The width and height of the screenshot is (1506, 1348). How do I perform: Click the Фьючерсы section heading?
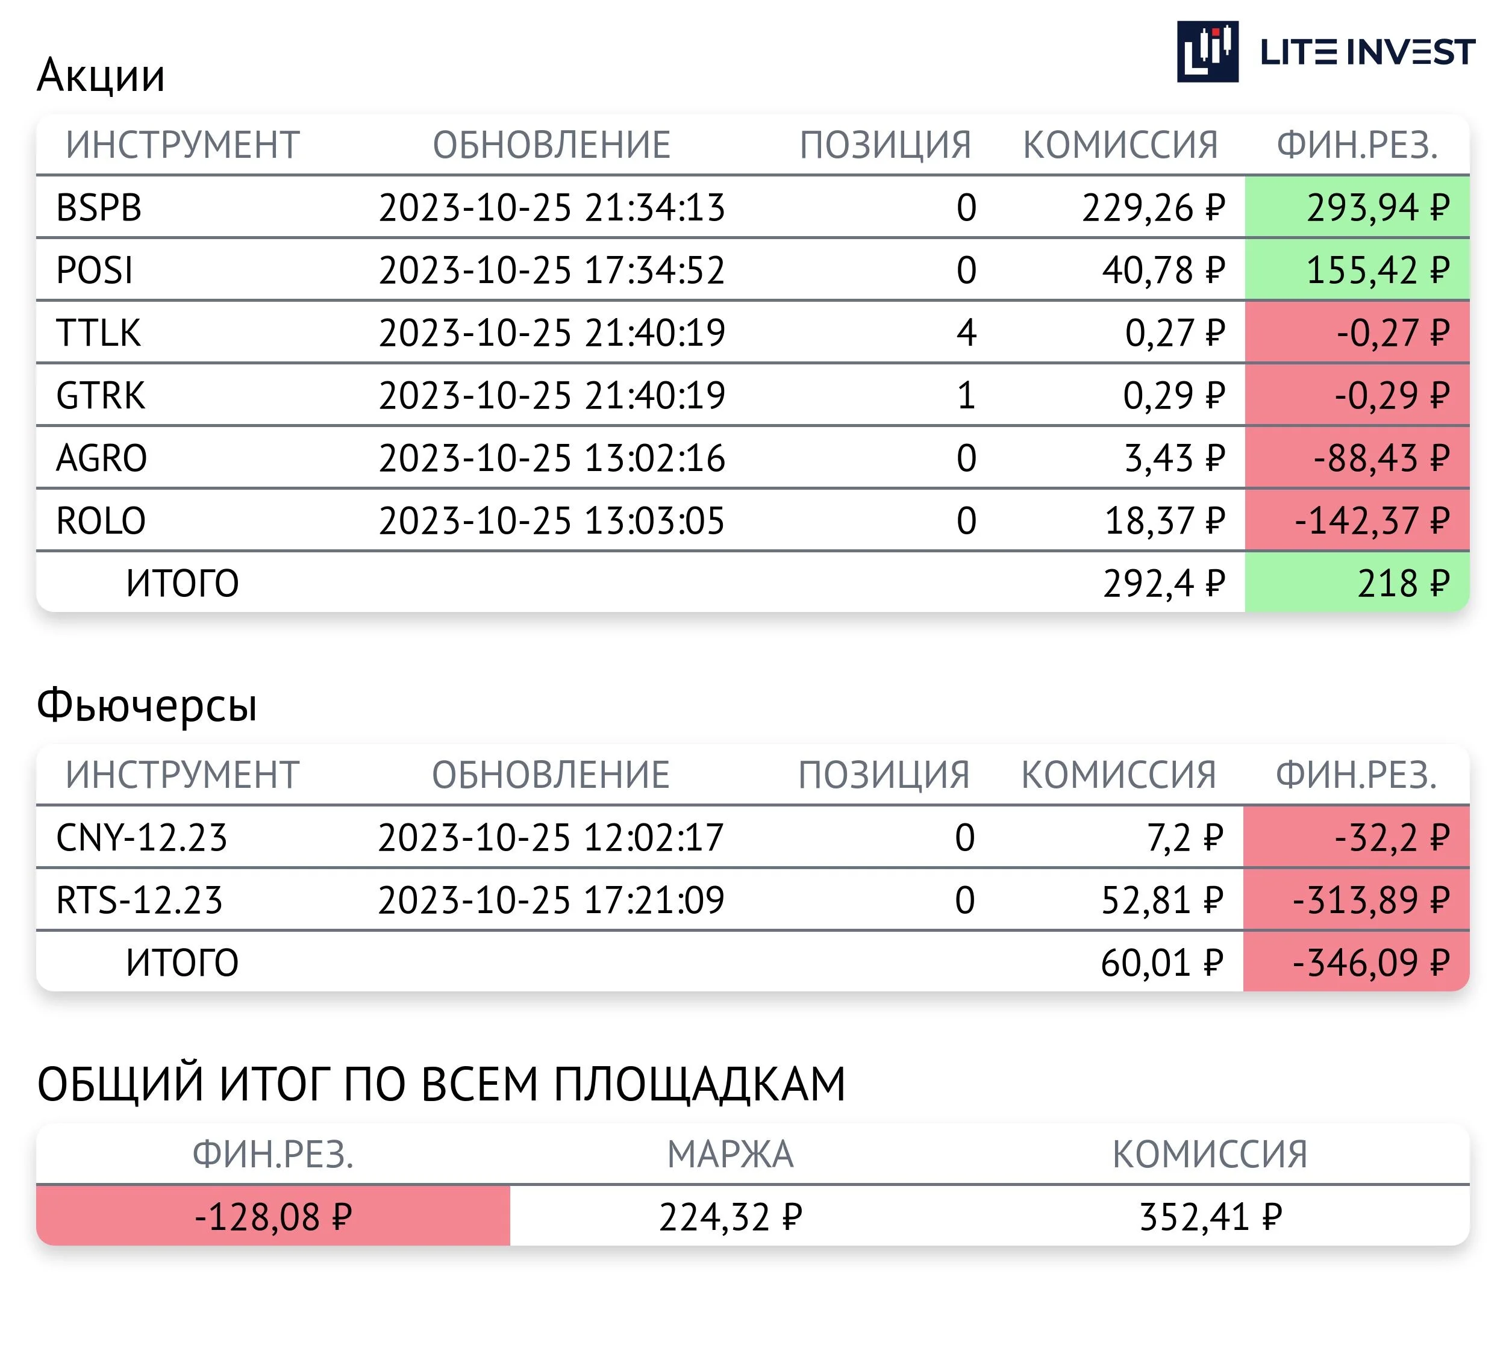point(146,705)
